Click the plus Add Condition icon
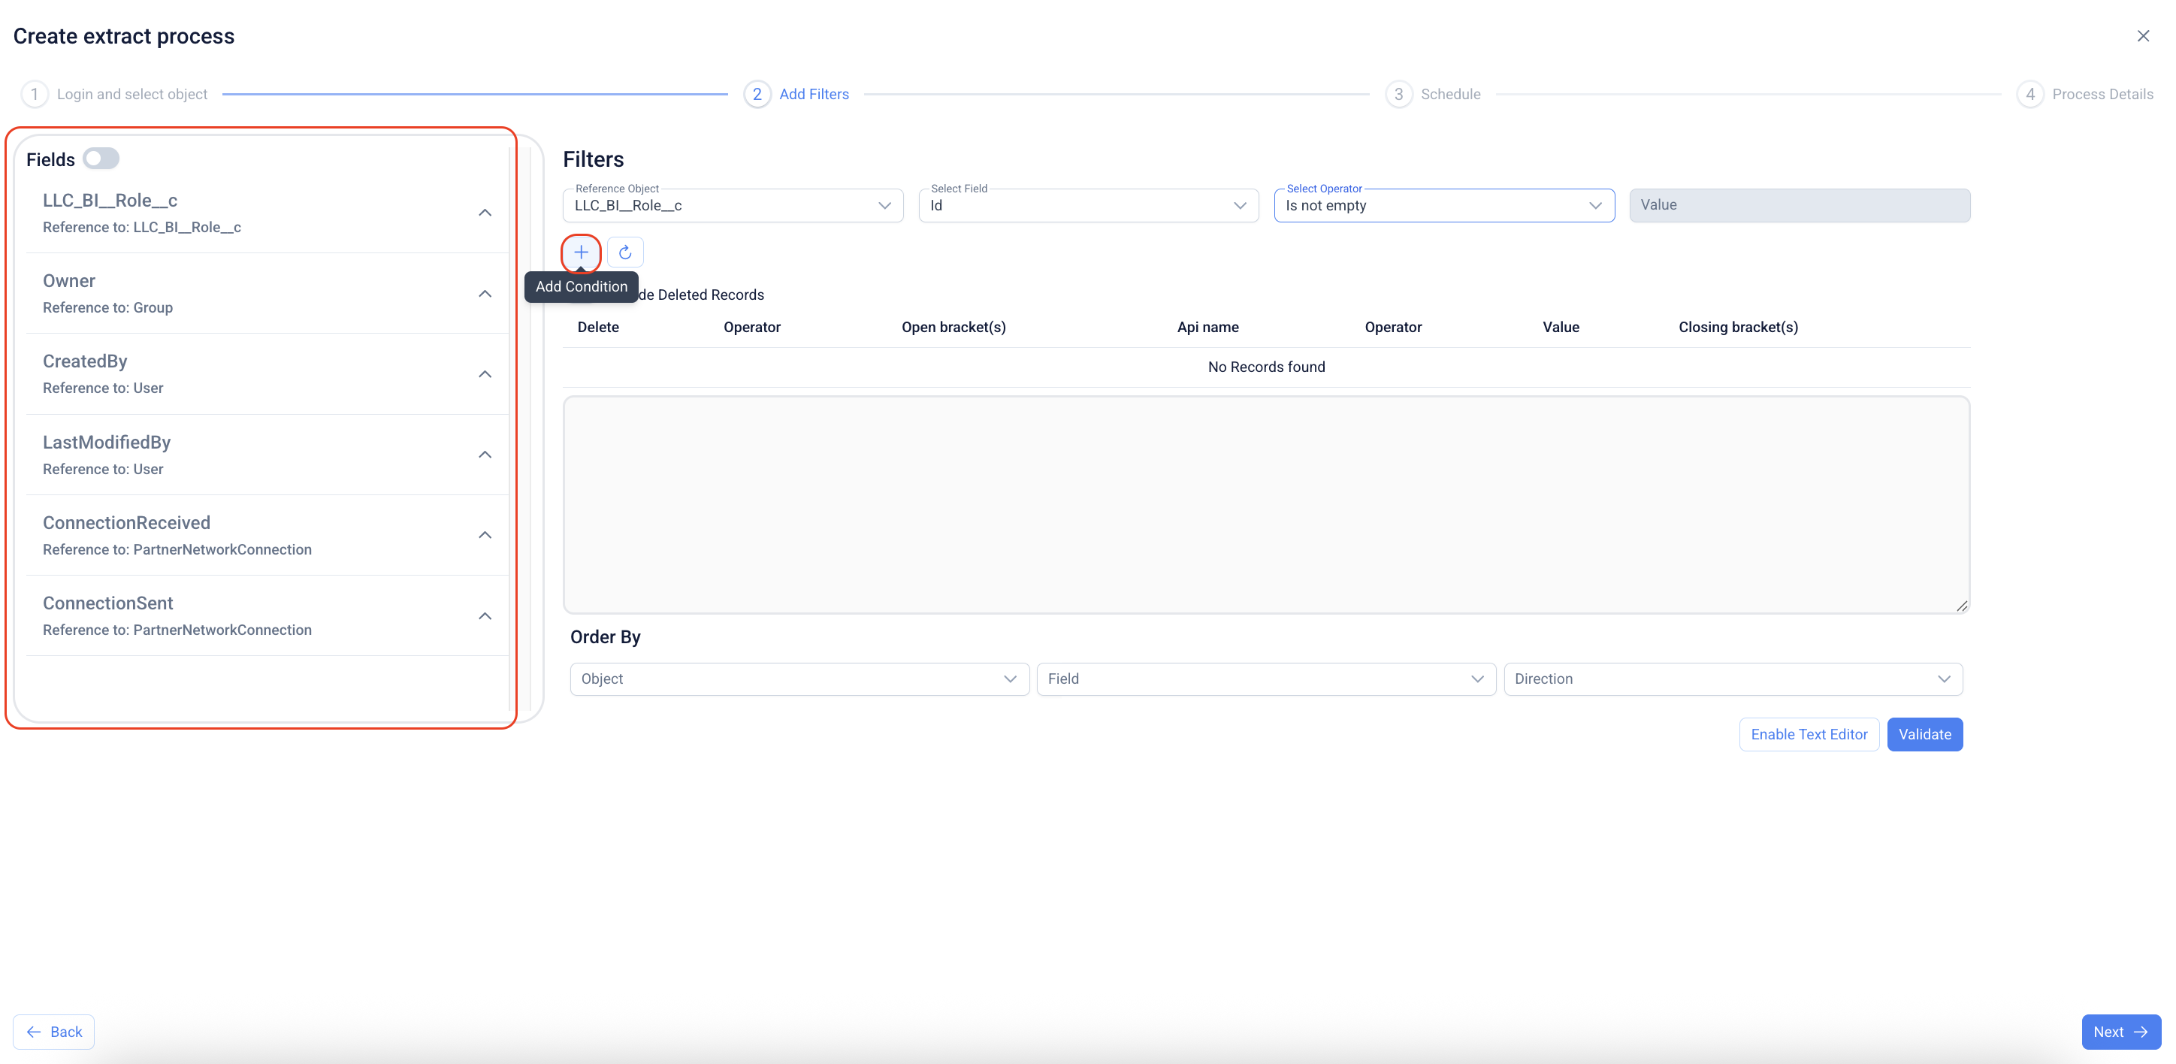This screenshot has height=1064, width=2176. 581,252
